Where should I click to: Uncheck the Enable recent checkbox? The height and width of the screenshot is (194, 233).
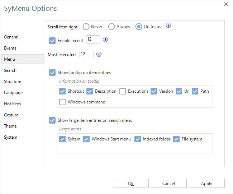pyautogui.click(x=52, y=41)
